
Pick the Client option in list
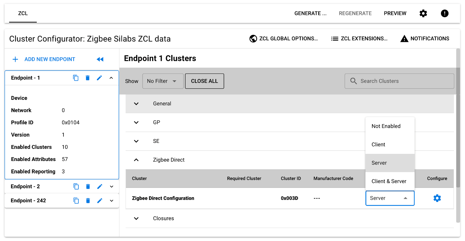378,144
